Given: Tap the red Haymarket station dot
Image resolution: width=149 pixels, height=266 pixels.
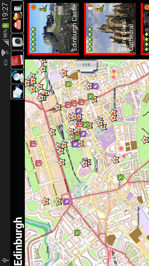Looking at the screenshot, I should [x=113, y=253].
